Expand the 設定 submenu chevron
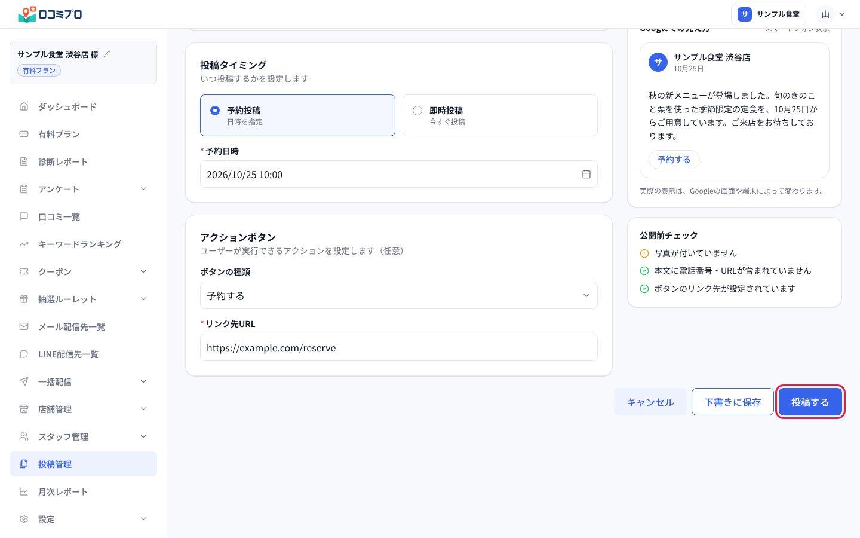 click(x=143, y=519)
